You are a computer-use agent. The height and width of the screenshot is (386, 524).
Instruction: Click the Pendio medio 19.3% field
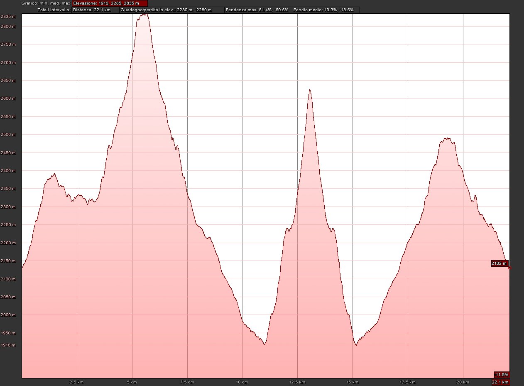click(326, 10)
